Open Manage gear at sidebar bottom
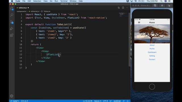Screen dimensions: 182x102 11,96
